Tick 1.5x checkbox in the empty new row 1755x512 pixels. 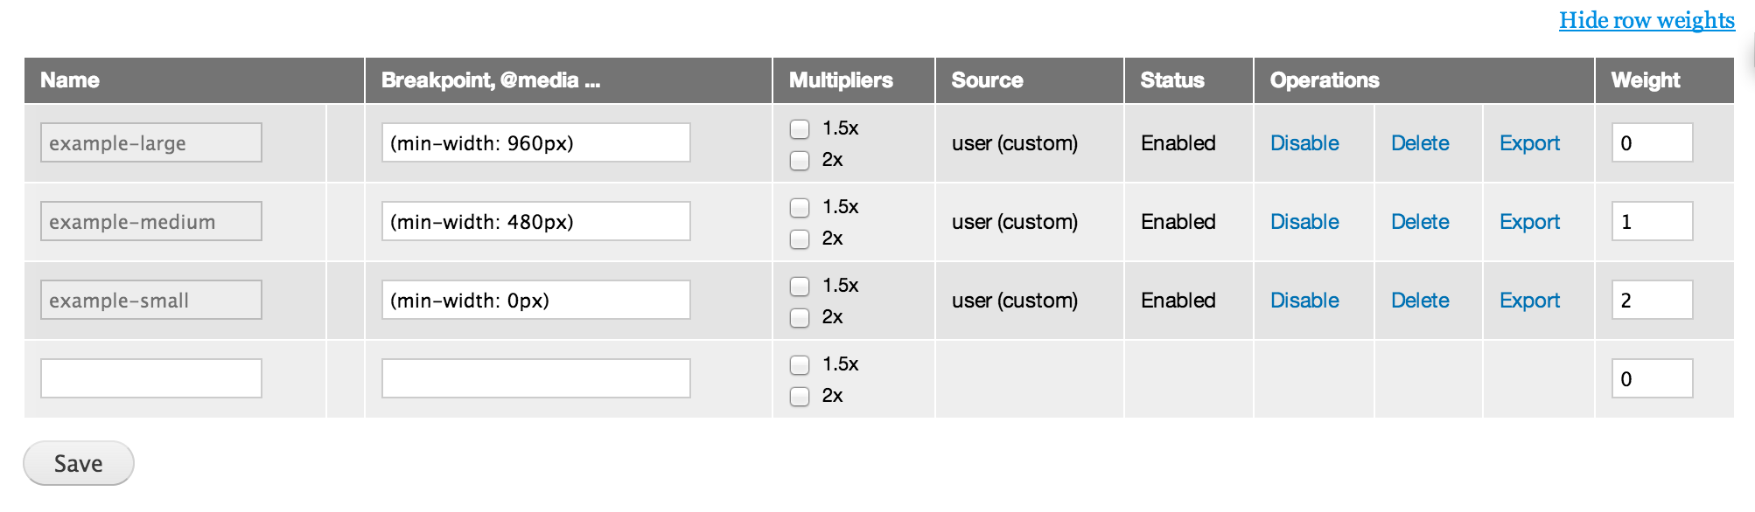(800, 365)
